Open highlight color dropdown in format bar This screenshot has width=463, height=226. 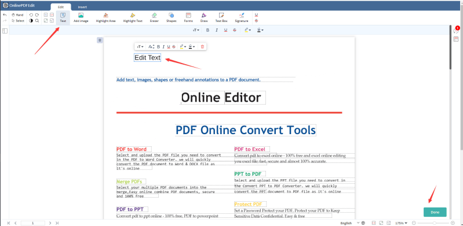[x=248, y=30]
